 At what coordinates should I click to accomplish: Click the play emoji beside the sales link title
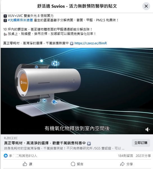89,143
